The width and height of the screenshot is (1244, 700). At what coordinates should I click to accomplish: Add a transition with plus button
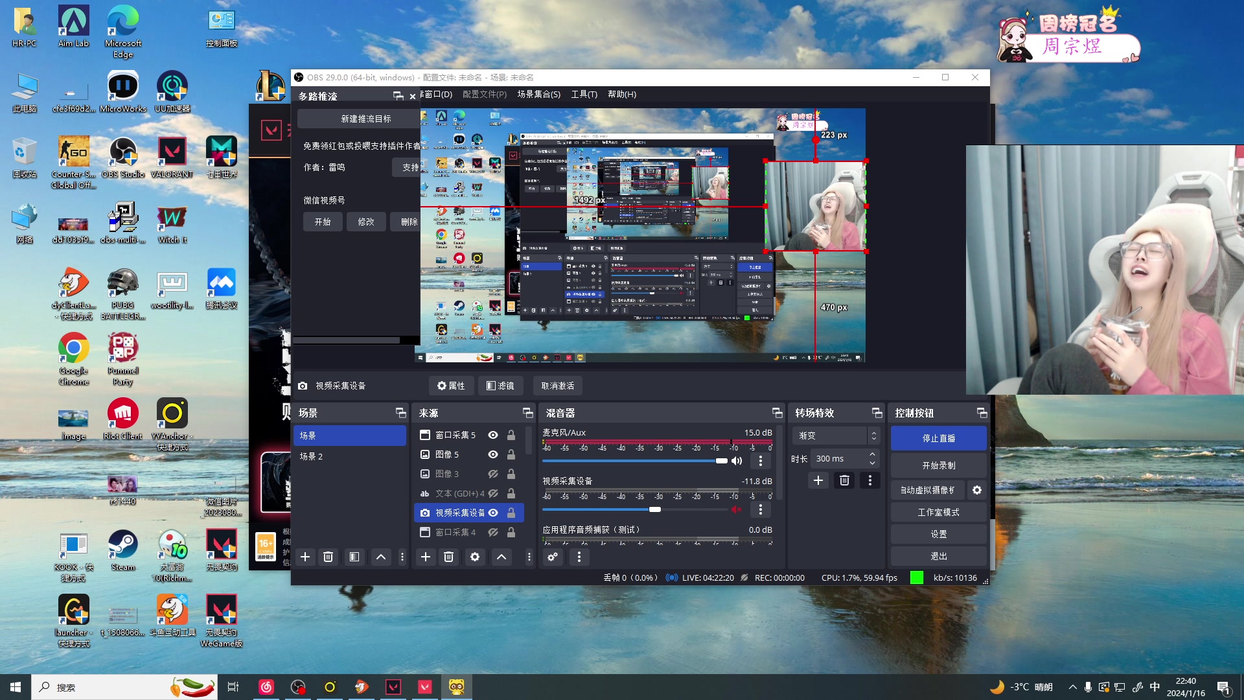point(818,480)
